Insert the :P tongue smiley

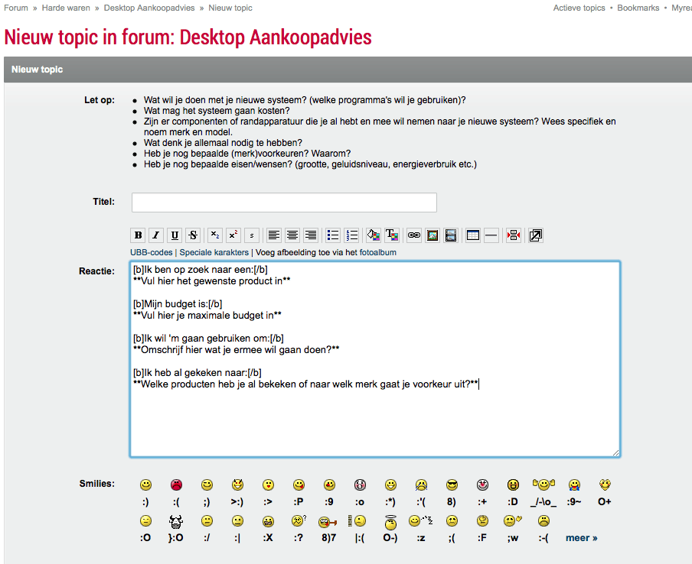pos(299,485)
